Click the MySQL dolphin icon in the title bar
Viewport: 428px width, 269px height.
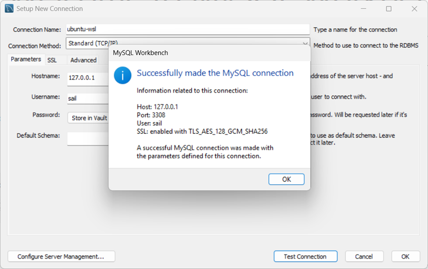click(x=8, y=8)
